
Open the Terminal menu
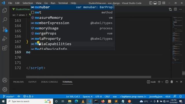[x=63, y=3]
